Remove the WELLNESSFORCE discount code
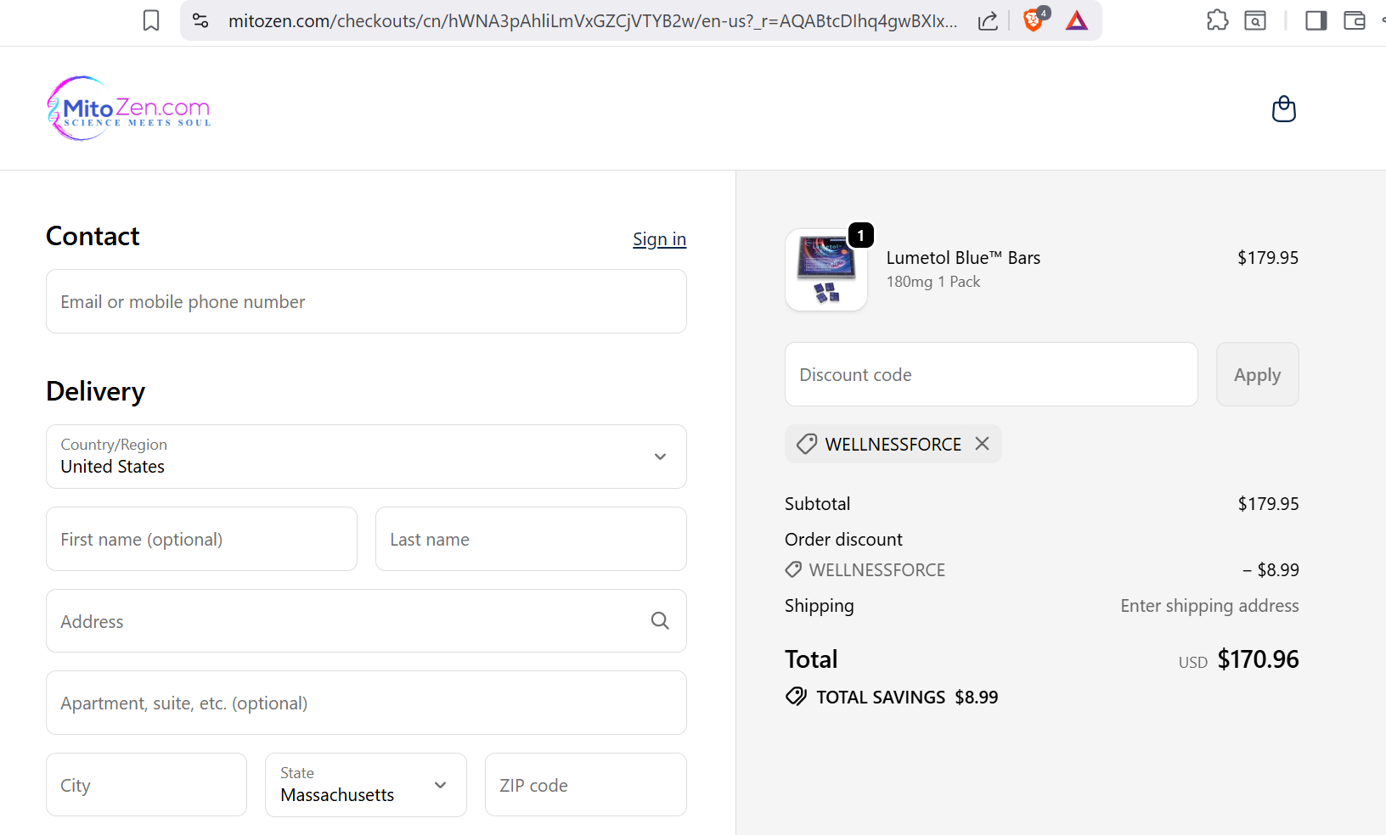 click(982, 444)
